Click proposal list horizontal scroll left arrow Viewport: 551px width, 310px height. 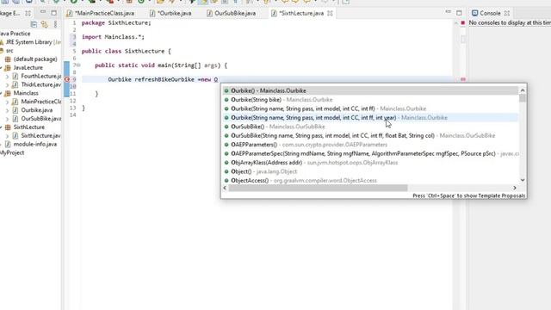coord(225,188)
